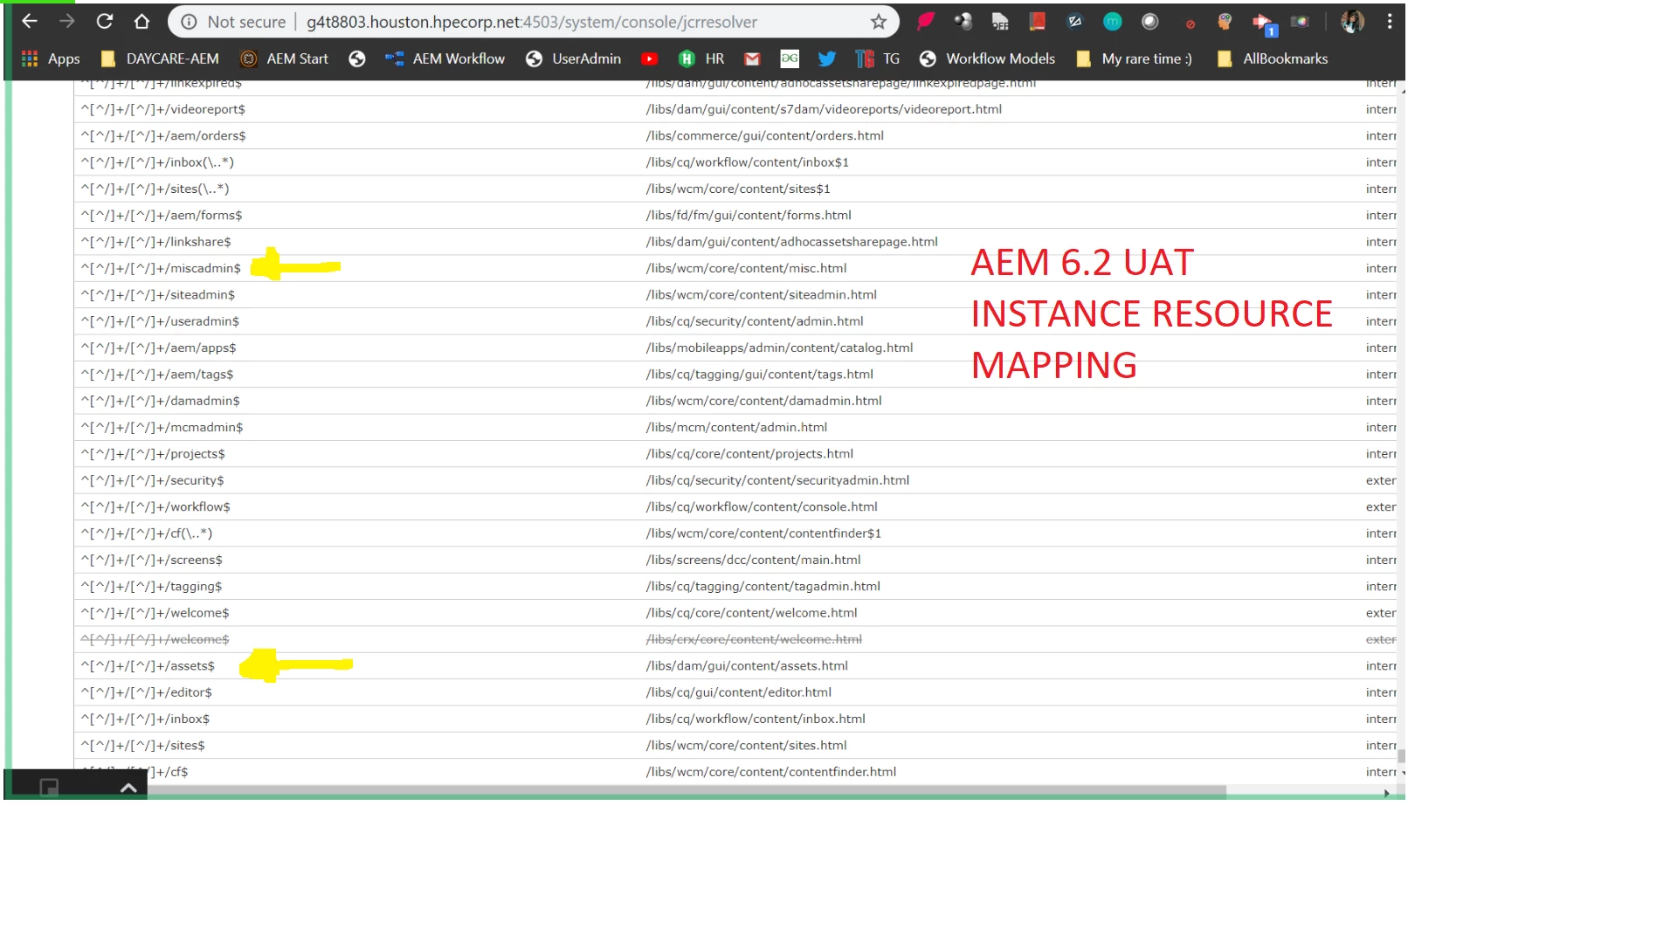Click the address bar URL field
The width and height of the screenshot is (1677, 943).
click(x=531, y=22)
